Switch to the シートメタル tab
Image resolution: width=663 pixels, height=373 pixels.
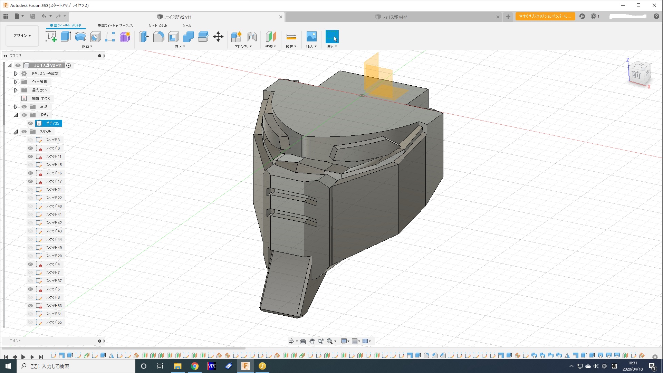click(x=157, y=26)
